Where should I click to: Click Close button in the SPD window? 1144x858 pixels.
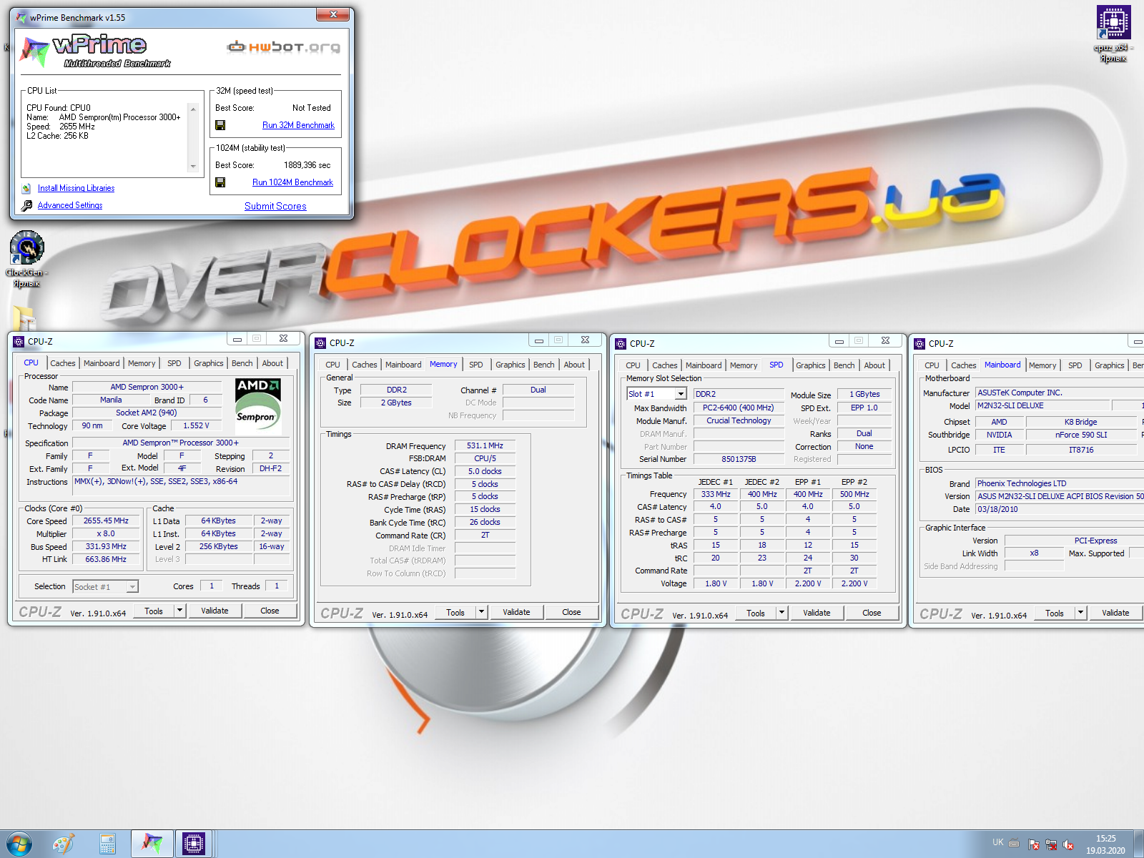coord(872,613)
